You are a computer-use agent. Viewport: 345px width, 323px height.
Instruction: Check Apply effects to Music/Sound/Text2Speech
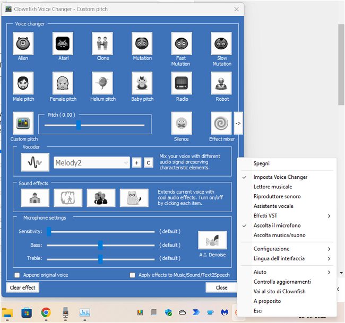(132, 275)
